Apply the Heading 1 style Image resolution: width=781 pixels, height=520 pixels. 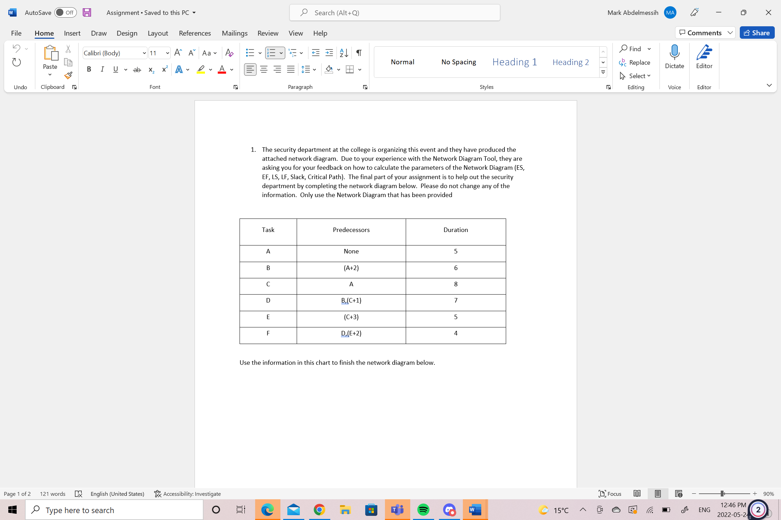pyautogui.click(x=514, y=62)
